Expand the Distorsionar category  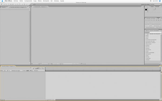click(145, 44)
